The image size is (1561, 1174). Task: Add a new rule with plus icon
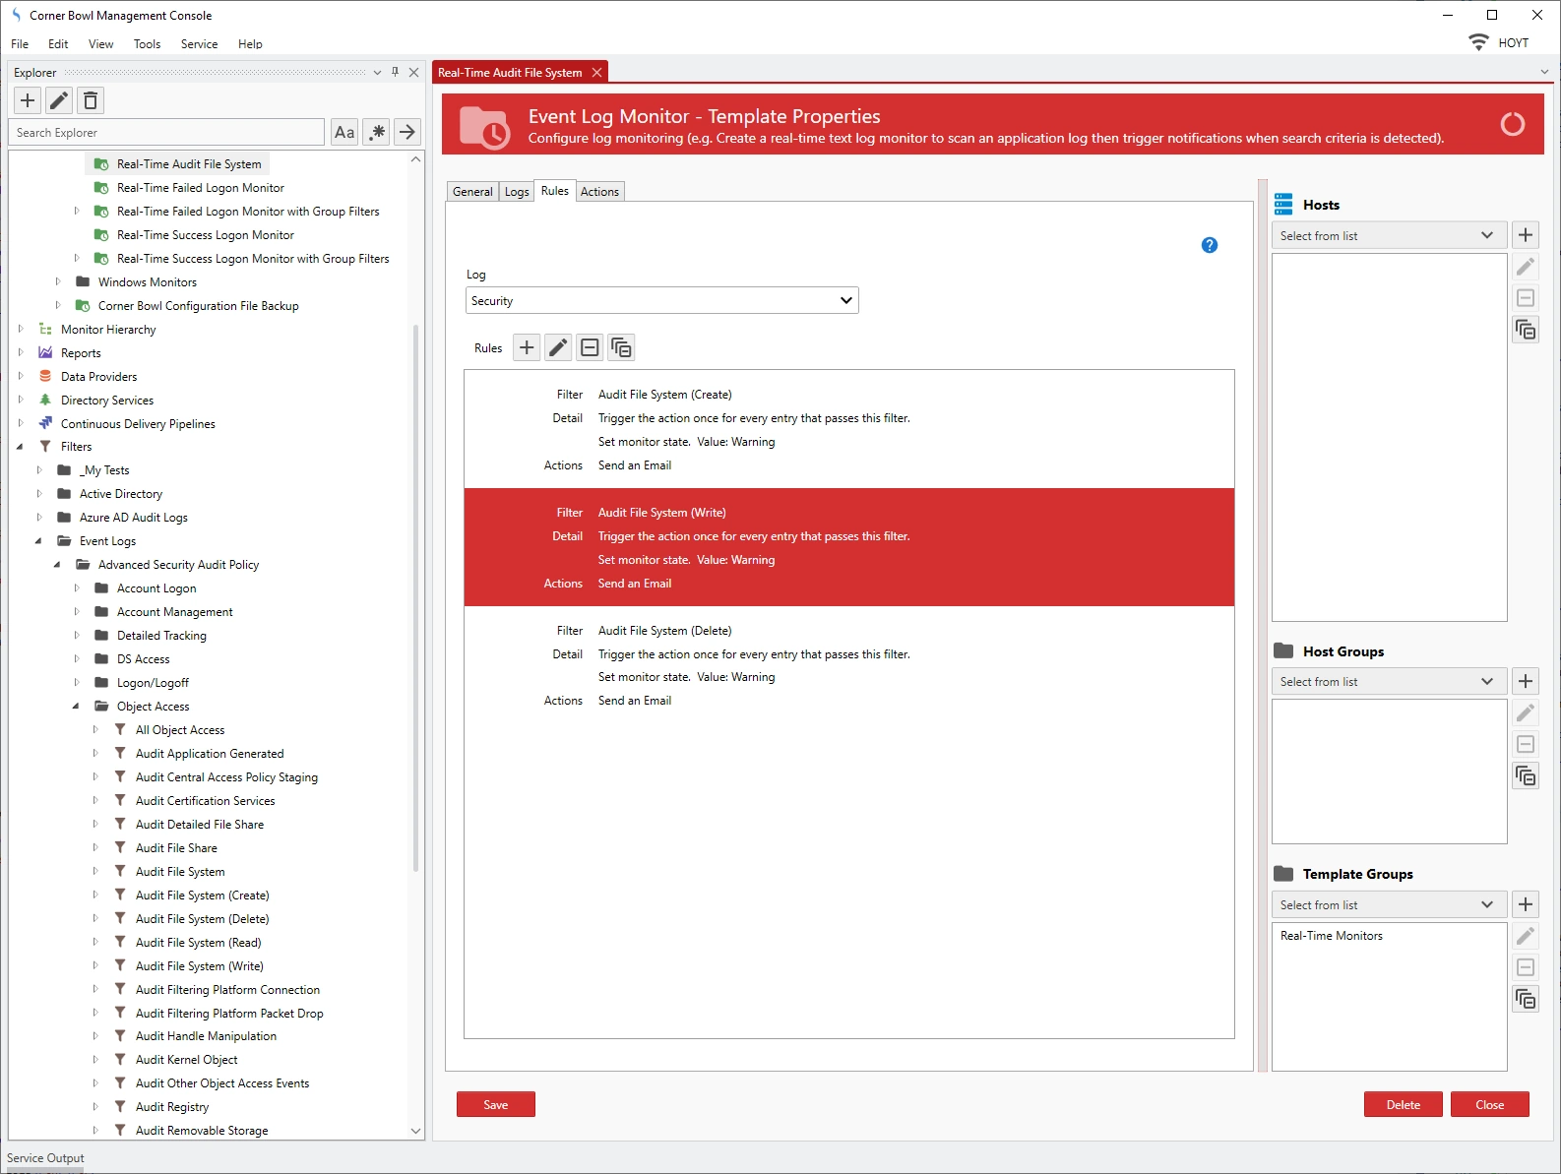(527, 347)
